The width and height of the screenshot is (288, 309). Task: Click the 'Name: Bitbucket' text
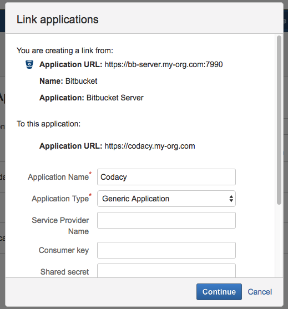pos(68,81)
